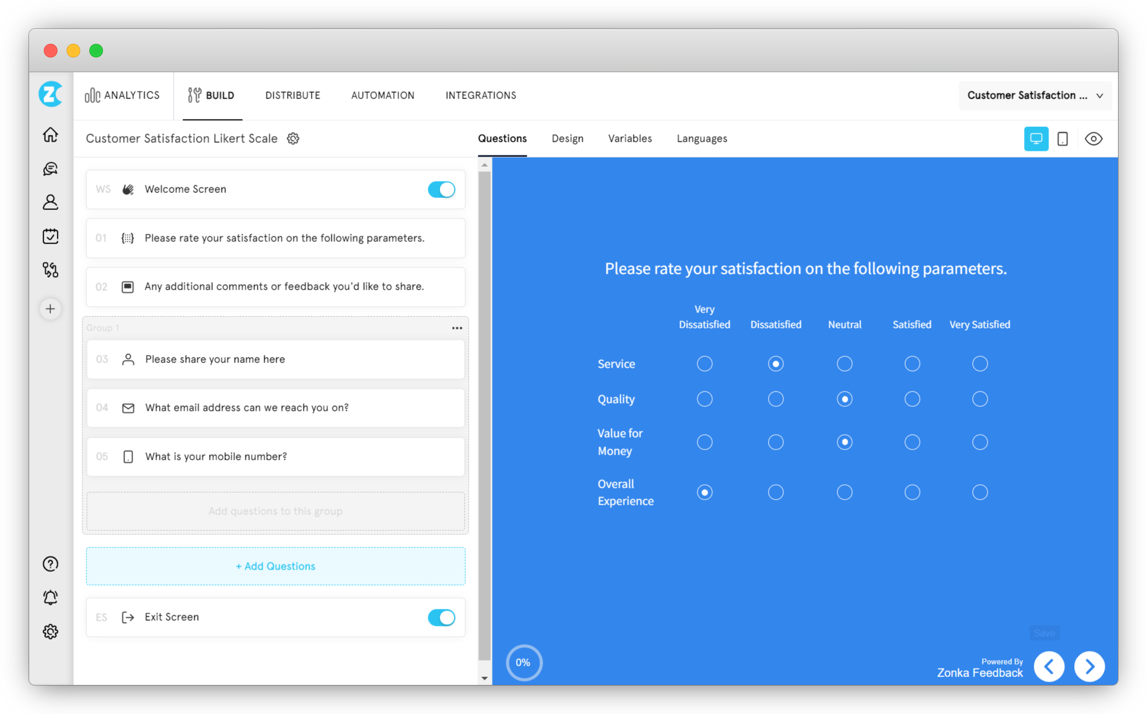Screen dimensions: 1147x714
Task: Click the 0% progress circle
Action: 523,662
